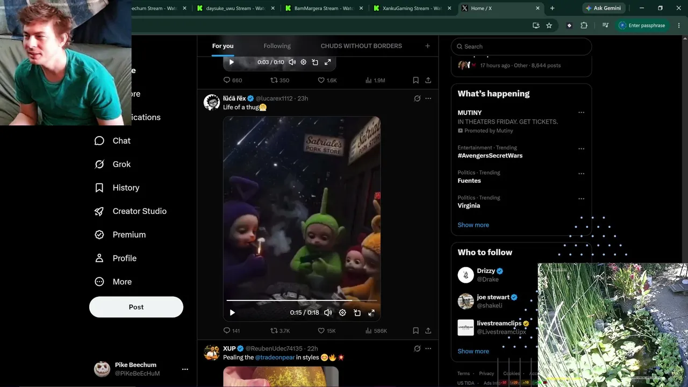This screenshot has height=387, width=688.
Task: Open the #AvengersSecretWars trend
Action: pos(490,155)
